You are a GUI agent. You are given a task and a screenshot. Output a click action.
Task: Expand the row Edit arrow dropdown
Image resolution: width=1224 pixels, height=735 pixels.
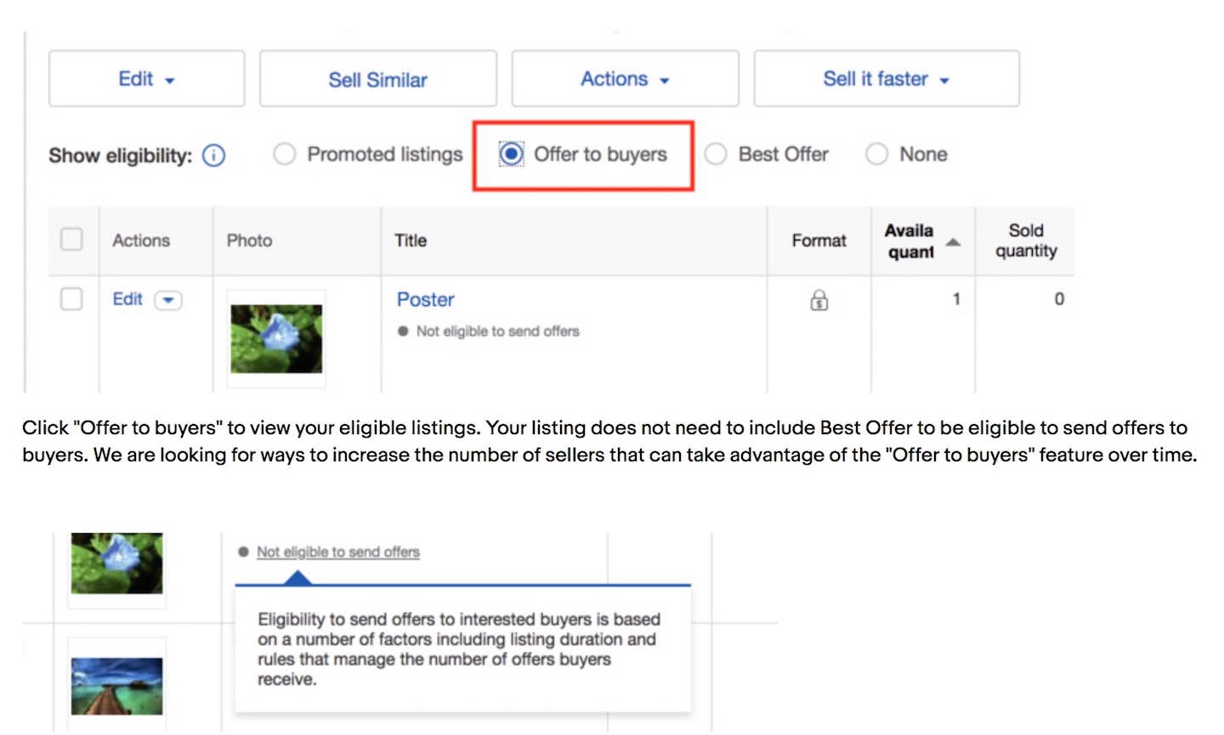pyautogui.click(x=168, y=300)
